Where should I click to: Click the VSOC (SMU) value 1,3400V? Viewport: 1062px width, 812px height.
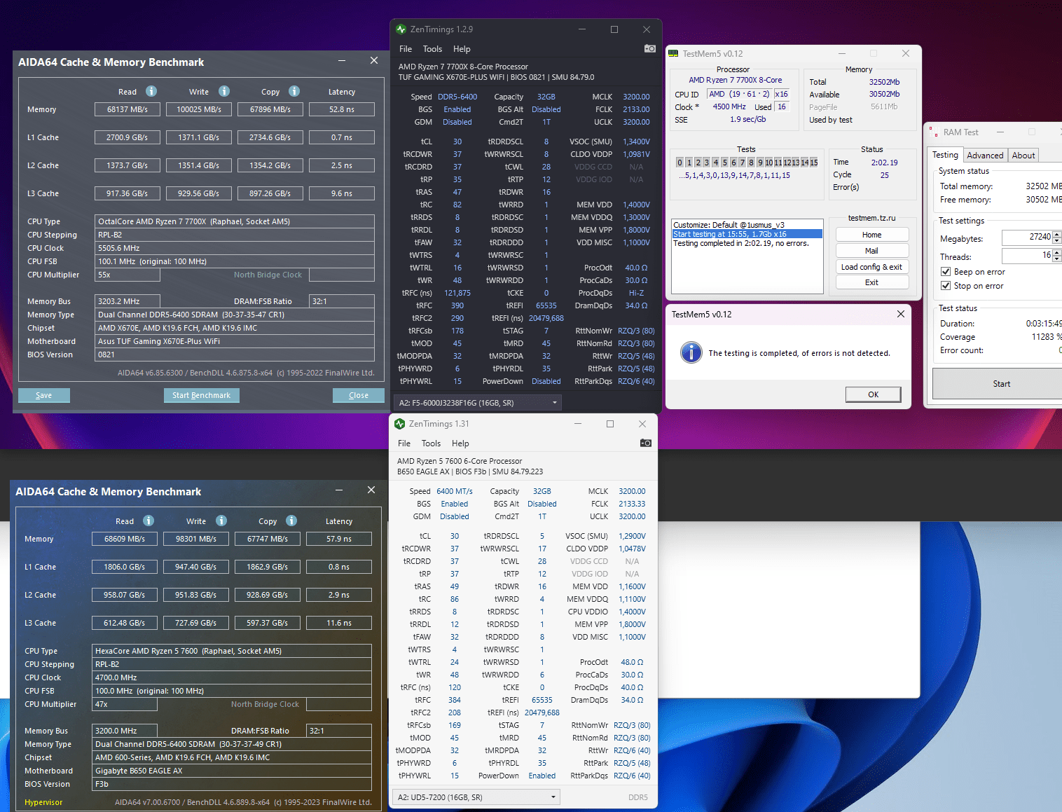pyautogui.click(x=636, y=142)
